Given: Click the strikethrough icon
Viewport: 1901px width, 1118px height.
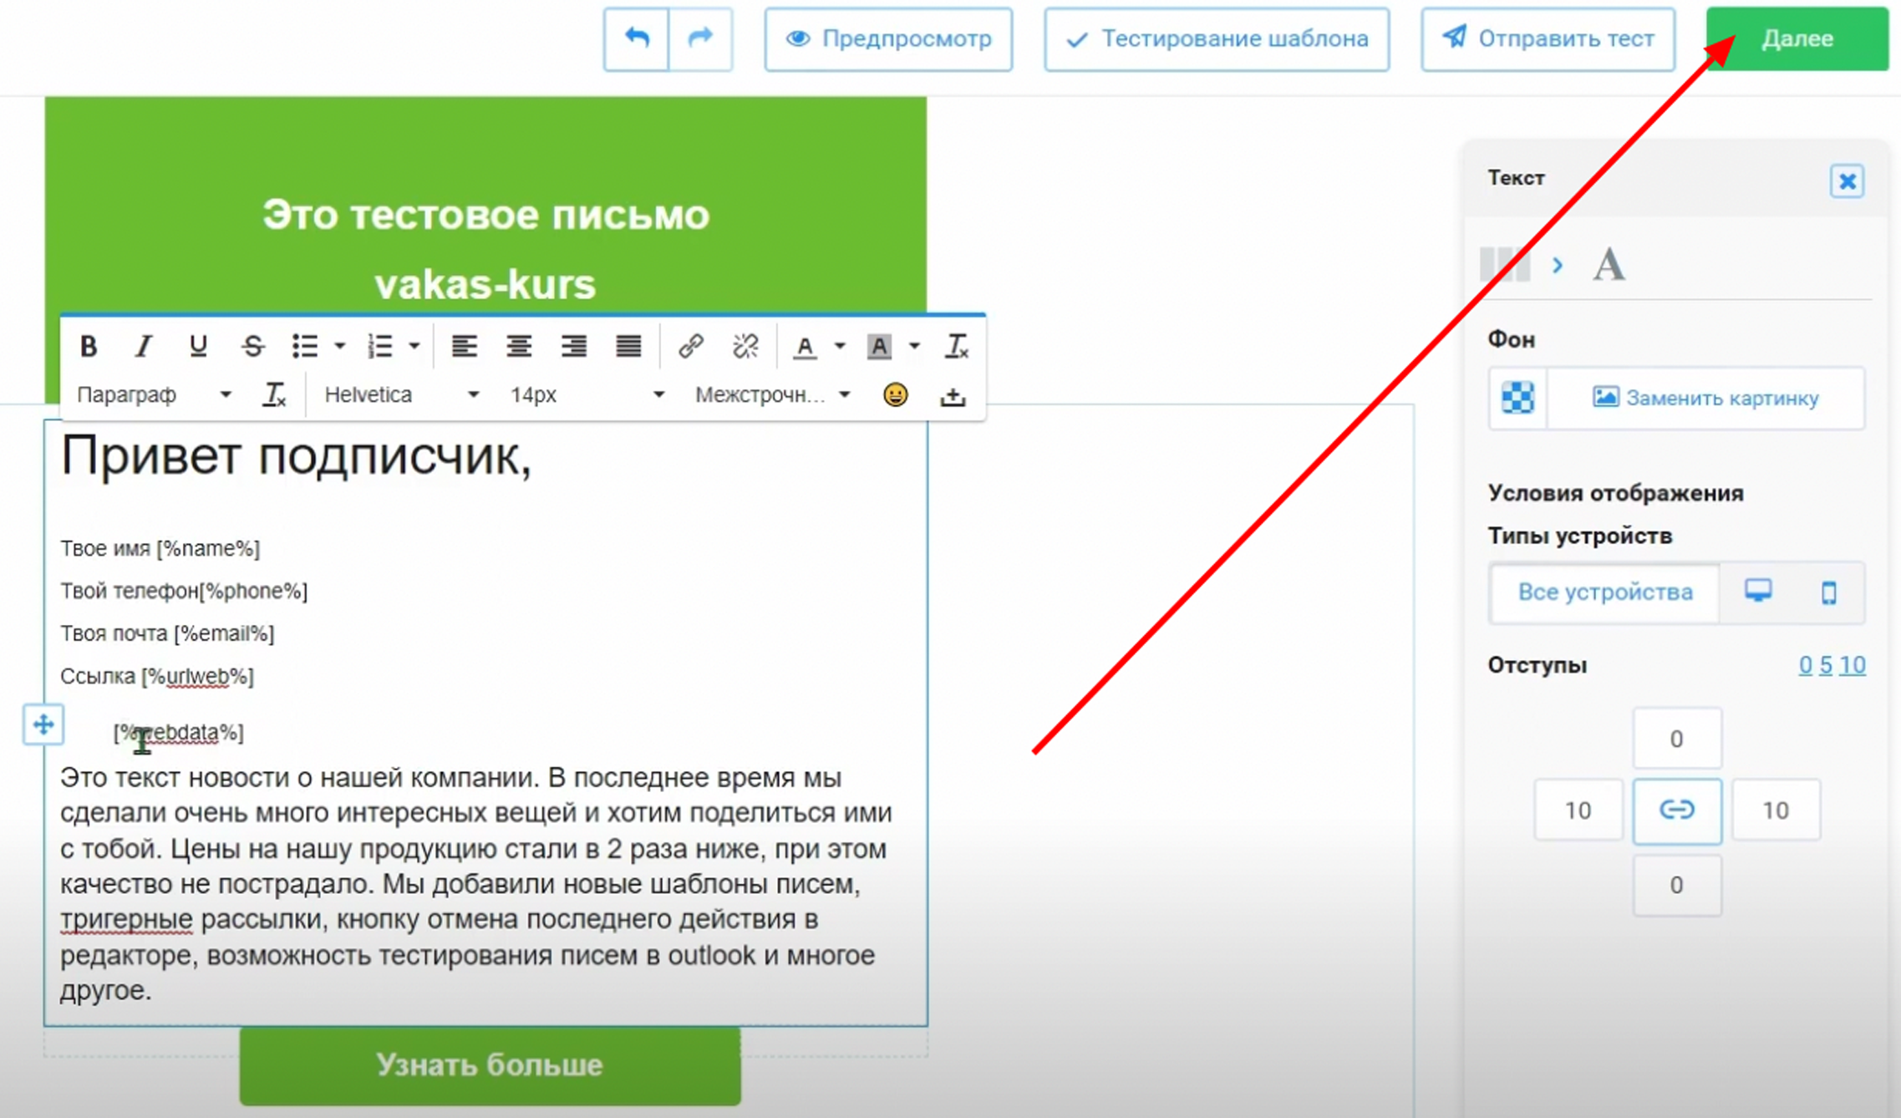Looking at the screenshot, I should (252, 346).
